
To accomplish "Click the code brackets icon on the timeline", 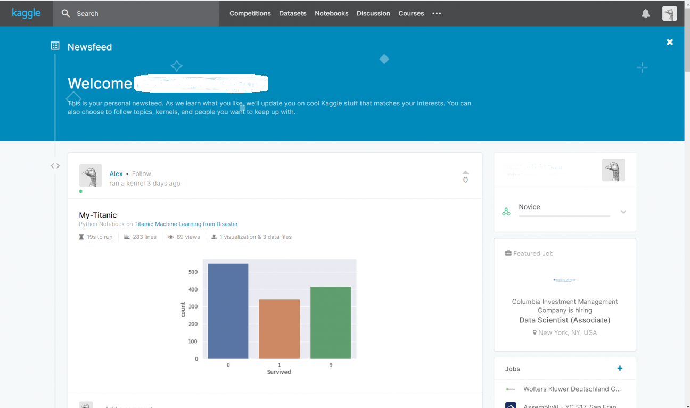I will [55, 166].
